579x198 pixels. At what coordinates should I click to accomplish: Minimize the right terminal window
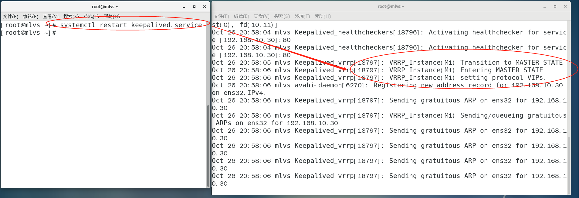pyautogui.click(x=545, y=6)
